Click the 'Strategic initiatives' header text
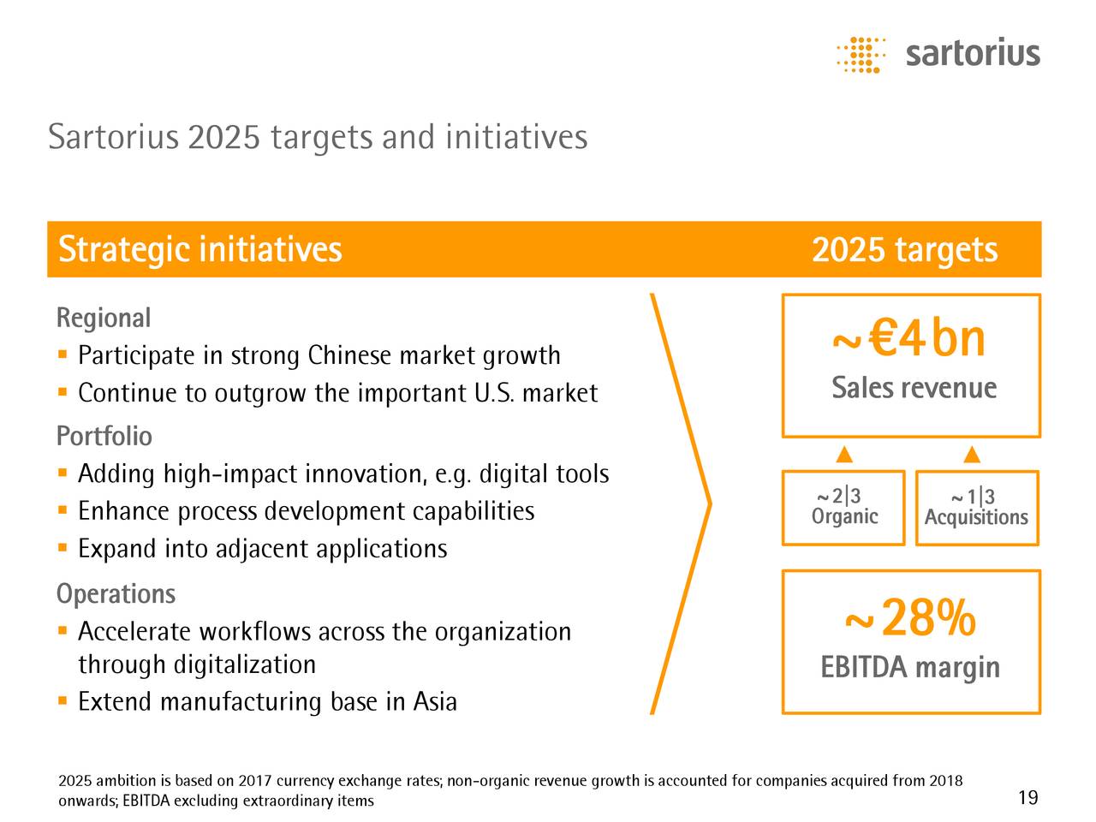Screen dimensions: 1096x822 (x=200, y=249)
